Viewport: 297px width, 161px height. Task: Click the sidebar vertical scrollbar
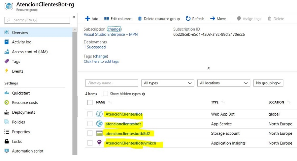click(75, 93)
